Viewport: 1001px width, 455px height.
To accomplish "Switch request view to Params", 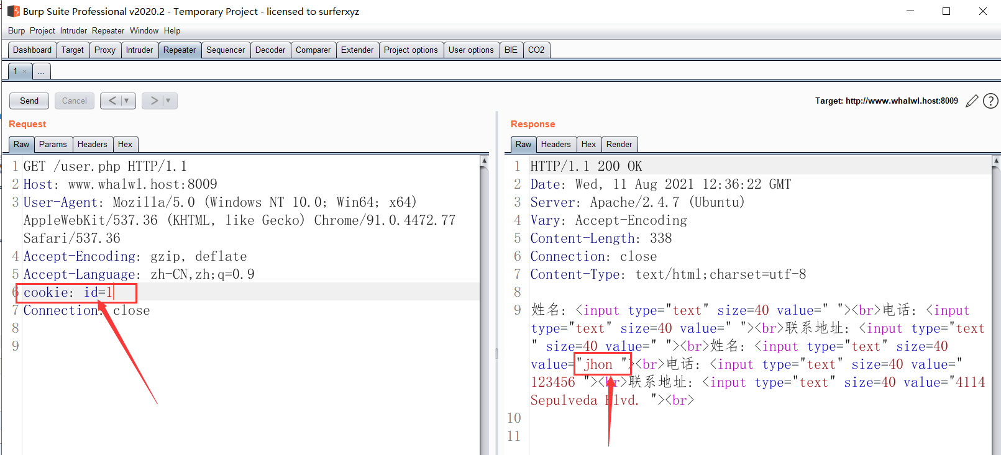I will click(53, 144).
